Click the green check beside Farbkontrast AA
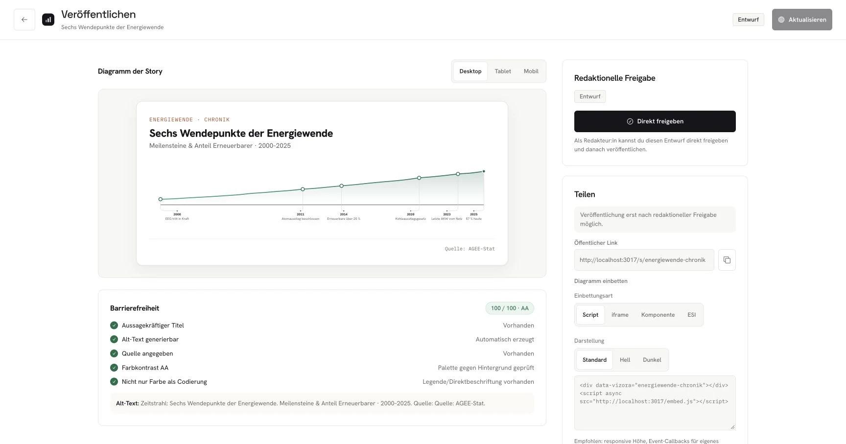846x444 pixels. (x=114, y=368)
